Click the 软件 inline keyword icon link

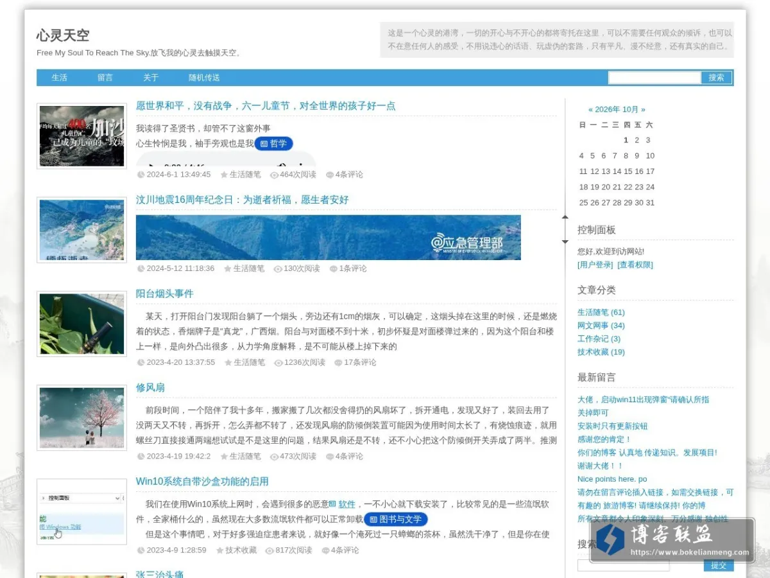tap(342, 504)
